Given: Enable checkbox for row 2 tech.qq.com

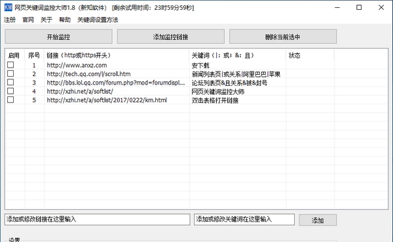Looking at the screenshot, I should (x=10, y=73).
